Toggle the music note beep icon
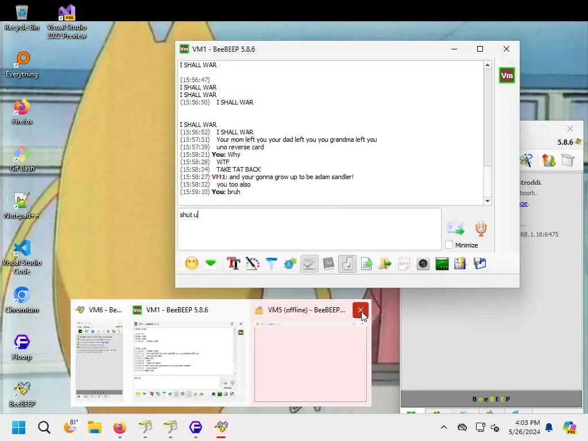This screenshot has height=441, width=588. (x=347, y=264)
